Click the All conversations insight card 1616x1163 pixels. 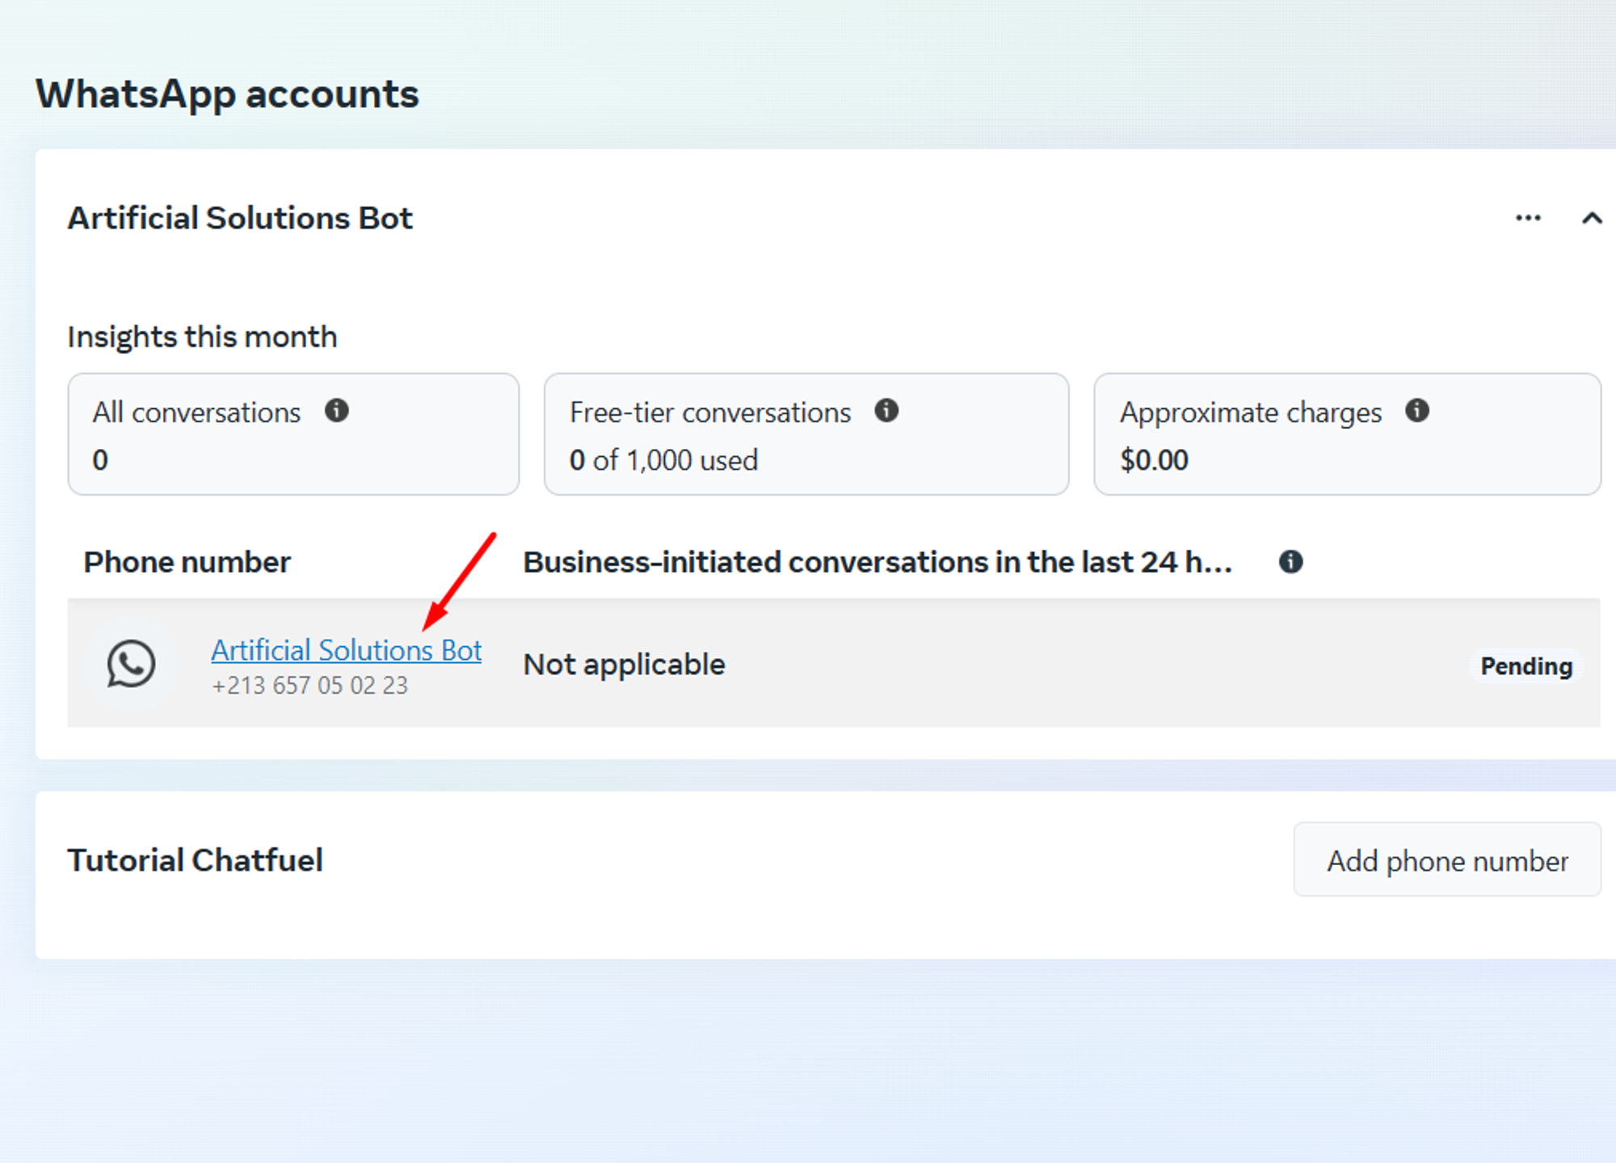[x=292, y=435]
